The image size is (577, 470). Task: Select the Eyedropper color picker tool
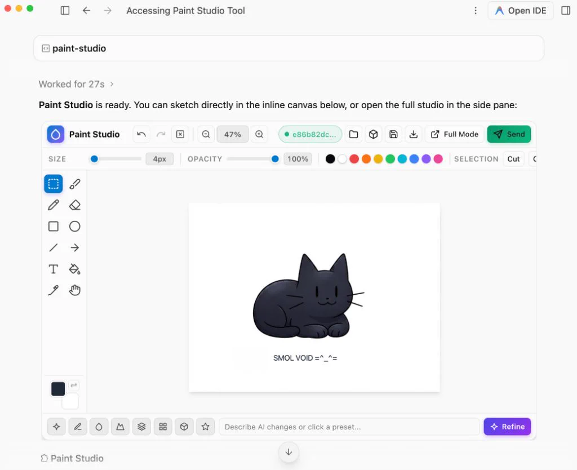(x=54, y=290)
